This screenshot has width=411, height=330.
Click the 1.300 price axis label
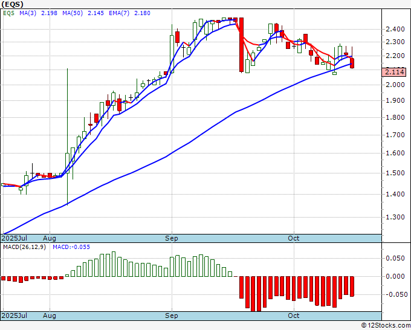395,218
